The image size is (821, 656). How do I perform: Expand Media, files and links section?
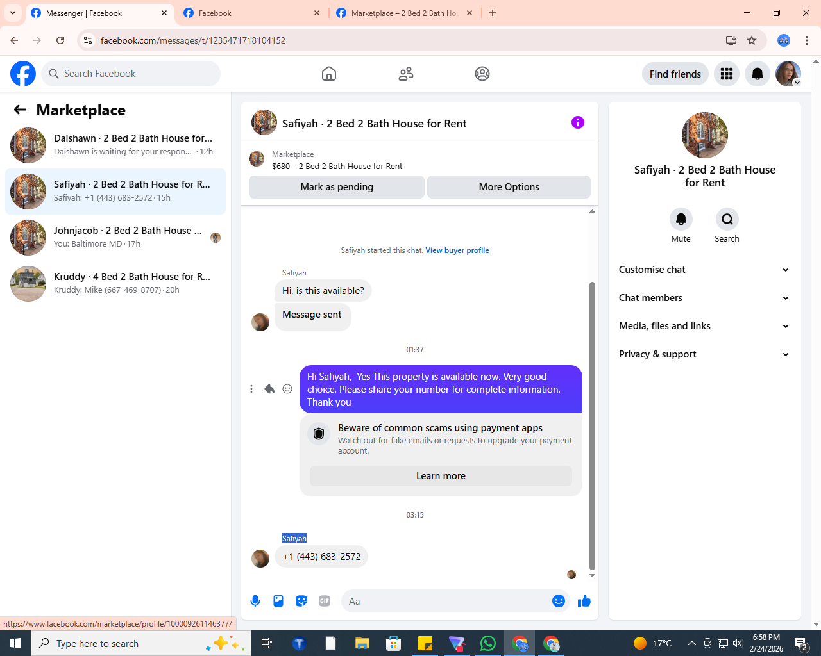[x=704, y=326]
